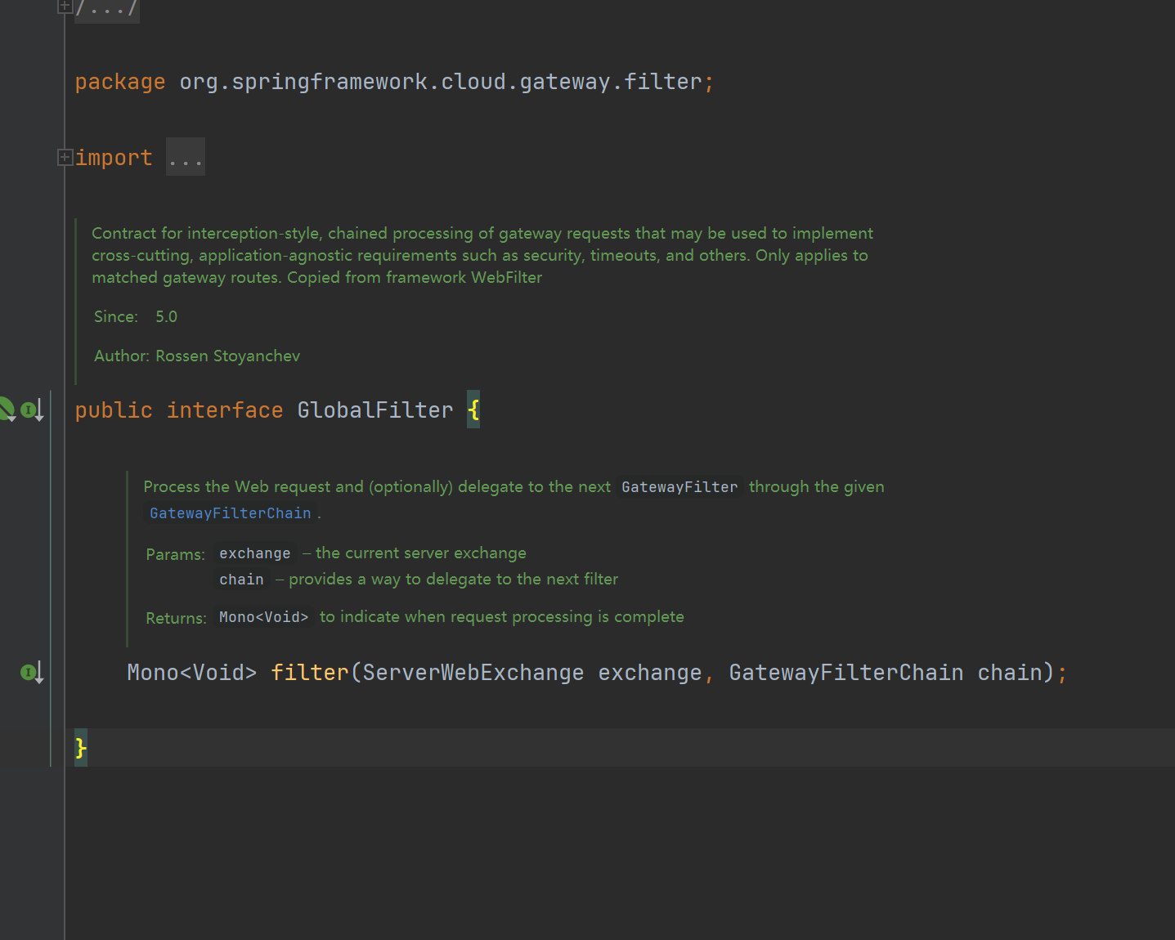Click GatewayFilter inline code in the documentation

(679, 487)
